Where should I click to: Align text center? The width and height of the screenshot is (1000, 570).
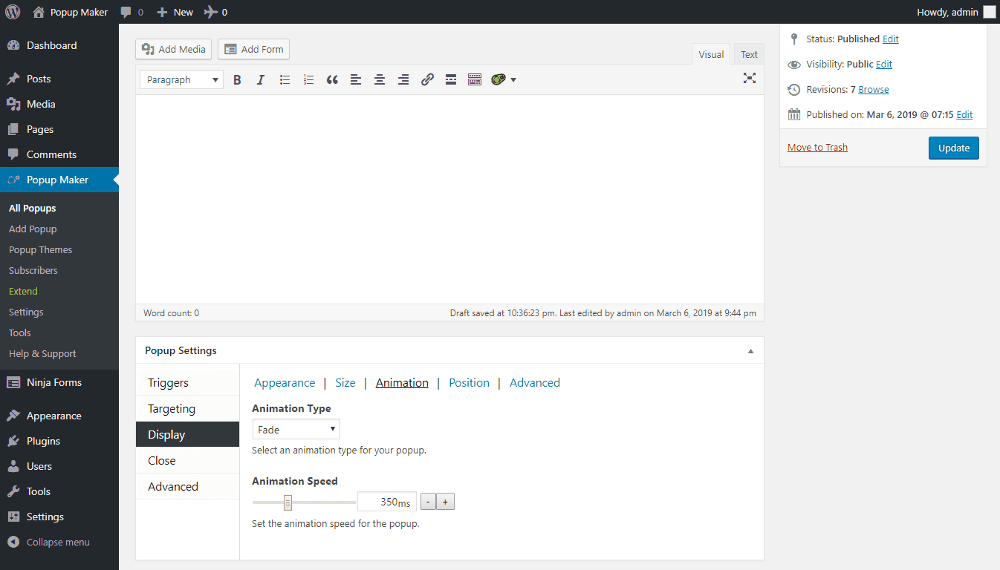380,79
